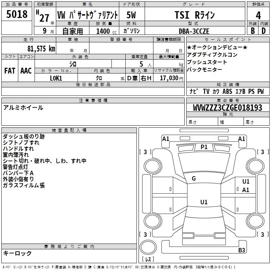Screen dimensions: 271x271
Task: Click the B3 damage mark on the diagram
Action: (x=242, y=250)
